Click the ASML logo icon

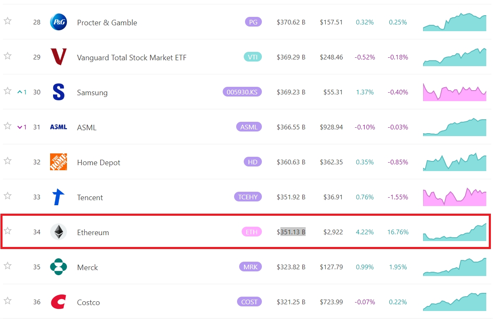pyautogui.click(x=59, y=127)
